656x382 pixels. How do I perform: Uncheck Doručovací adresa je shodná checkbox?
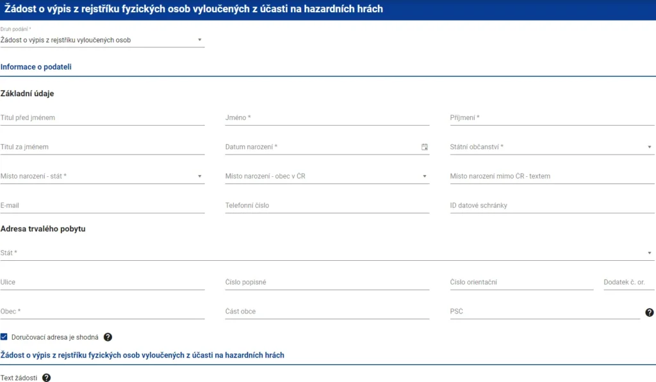click(4, 337)
